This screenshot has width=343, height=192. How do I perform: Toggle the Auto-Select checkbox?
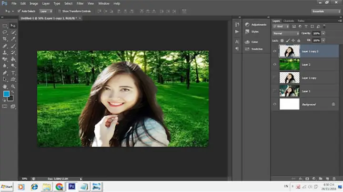coord(19,11)
